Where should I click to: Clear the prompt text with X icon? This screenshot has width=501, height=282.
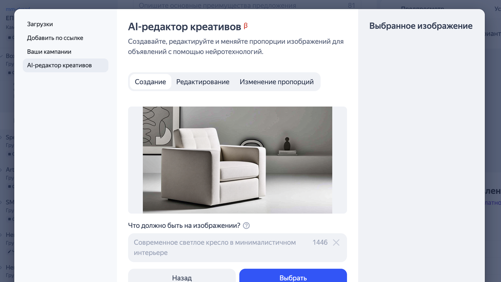pos(336,243)
